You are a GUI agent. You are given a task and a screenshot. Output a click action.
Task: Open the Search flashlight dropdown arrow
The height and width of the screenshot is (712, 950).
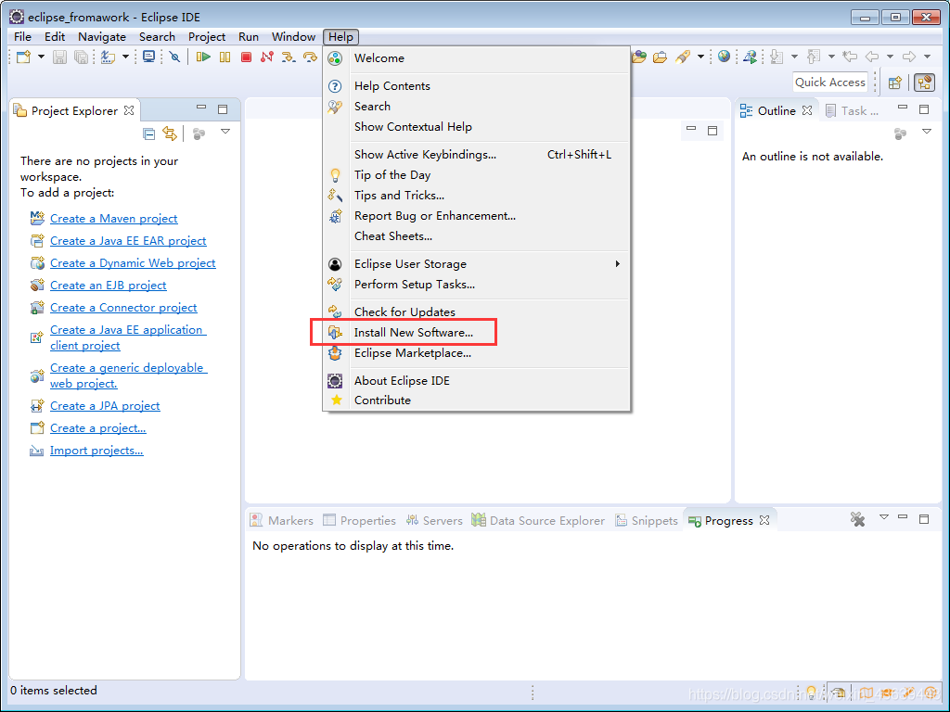click(700, 57)
